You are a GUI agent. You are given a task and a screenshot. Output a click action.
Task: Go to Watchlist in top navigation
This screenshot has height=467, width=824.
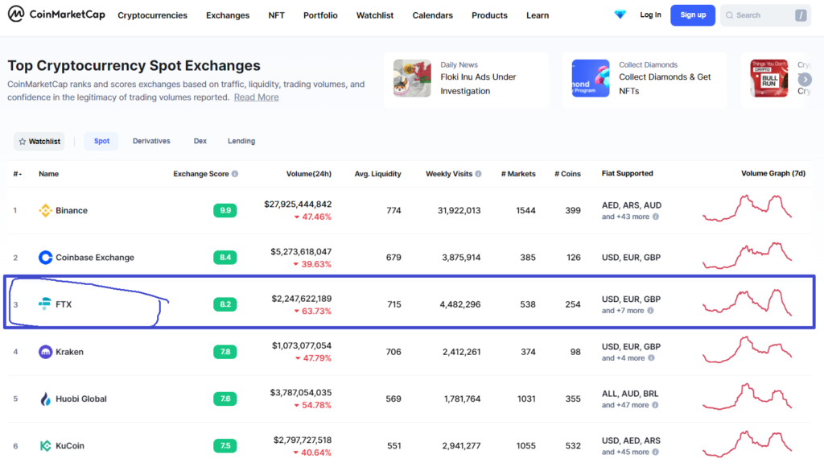375,15
